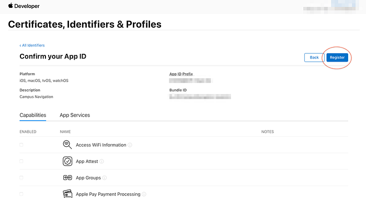
Task: Click the Apple Pay Payment Processing card icon
Action: pos(67,194)
